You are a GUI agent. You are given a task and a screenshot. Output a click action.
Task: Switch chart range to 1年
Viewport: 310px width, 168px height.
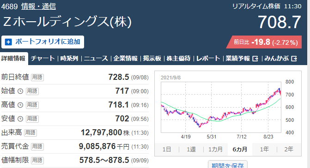[x=264, y=150]
